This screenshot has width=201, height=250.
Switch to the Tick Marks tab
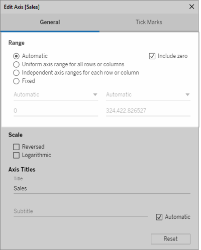click(x=149, y=22)
